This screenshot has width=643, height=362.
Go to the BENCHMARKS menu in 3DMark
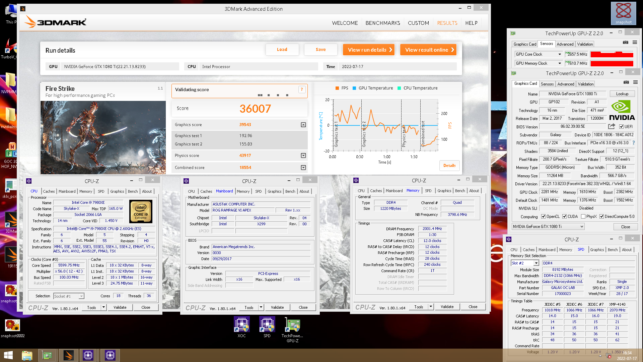click(383, 23)
